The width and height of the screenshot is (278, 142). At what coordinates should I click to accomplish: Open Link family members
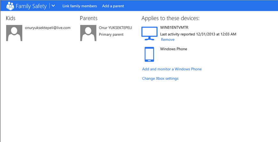[80, 6]
